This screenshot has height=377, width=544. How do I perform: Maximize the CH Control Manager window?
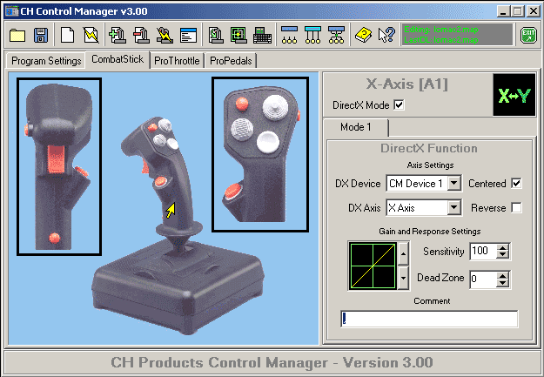point(517,11)
